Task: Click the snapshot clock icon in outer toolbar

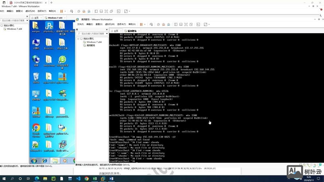Action: (79, 11)
